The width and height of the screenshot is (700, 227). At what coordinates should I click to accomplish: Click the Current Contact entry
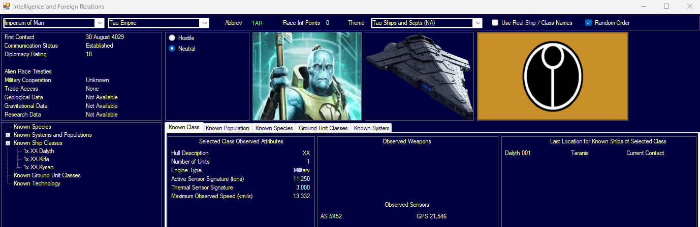(645, 153)
